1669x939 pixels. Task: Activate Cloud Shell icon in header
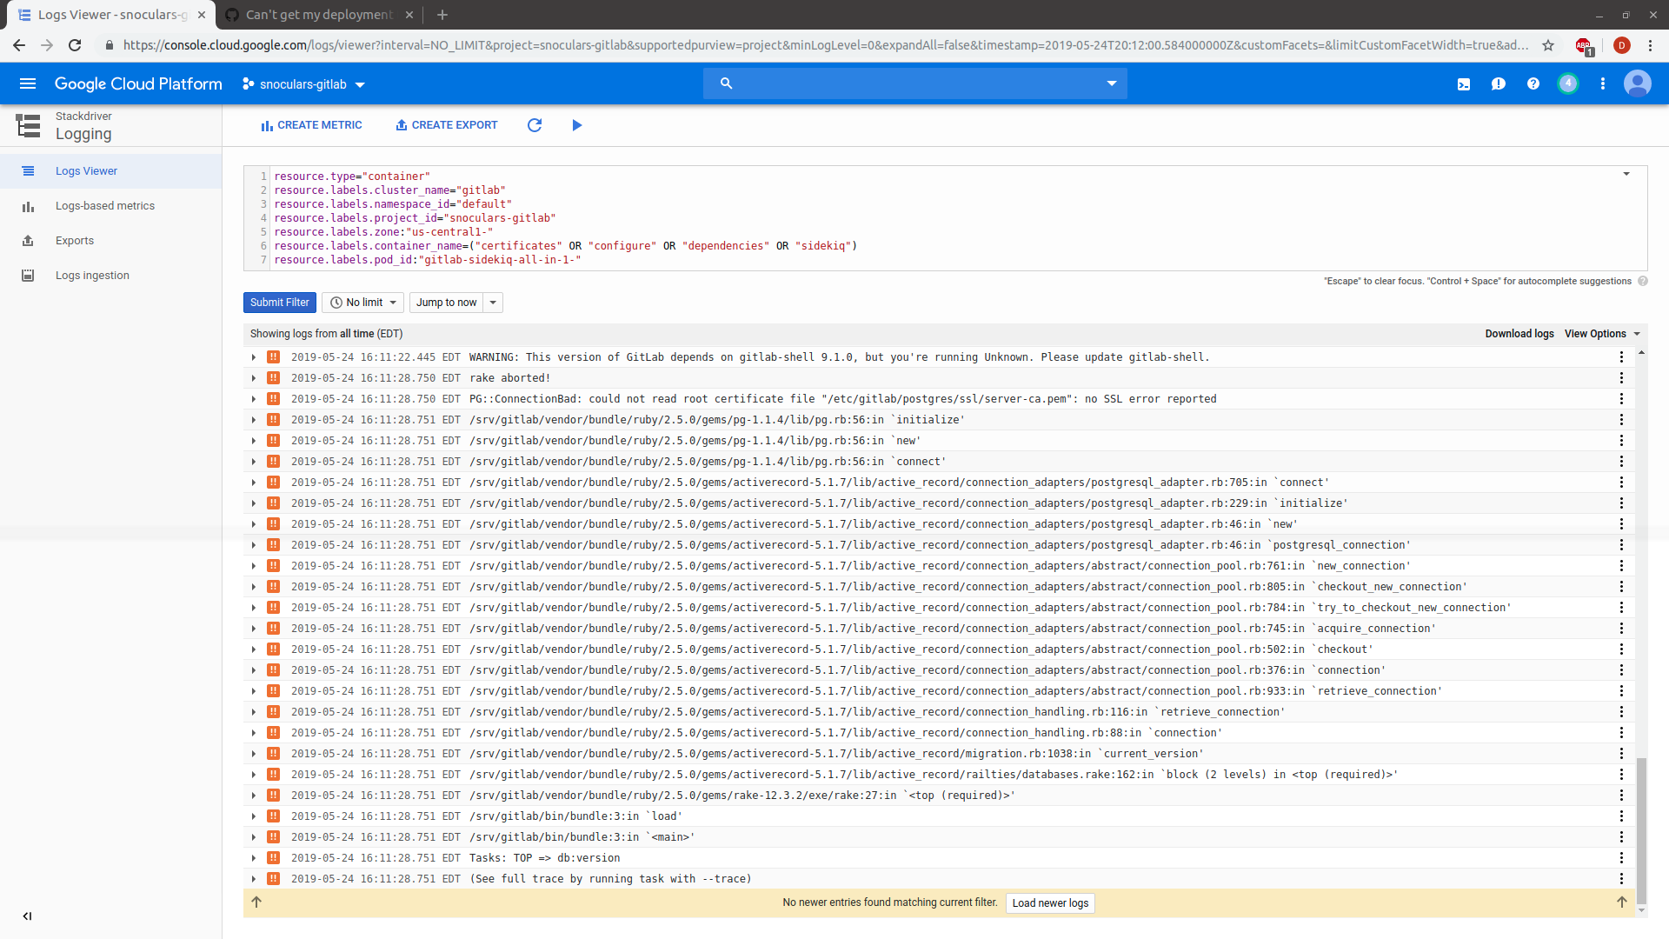1464,84
